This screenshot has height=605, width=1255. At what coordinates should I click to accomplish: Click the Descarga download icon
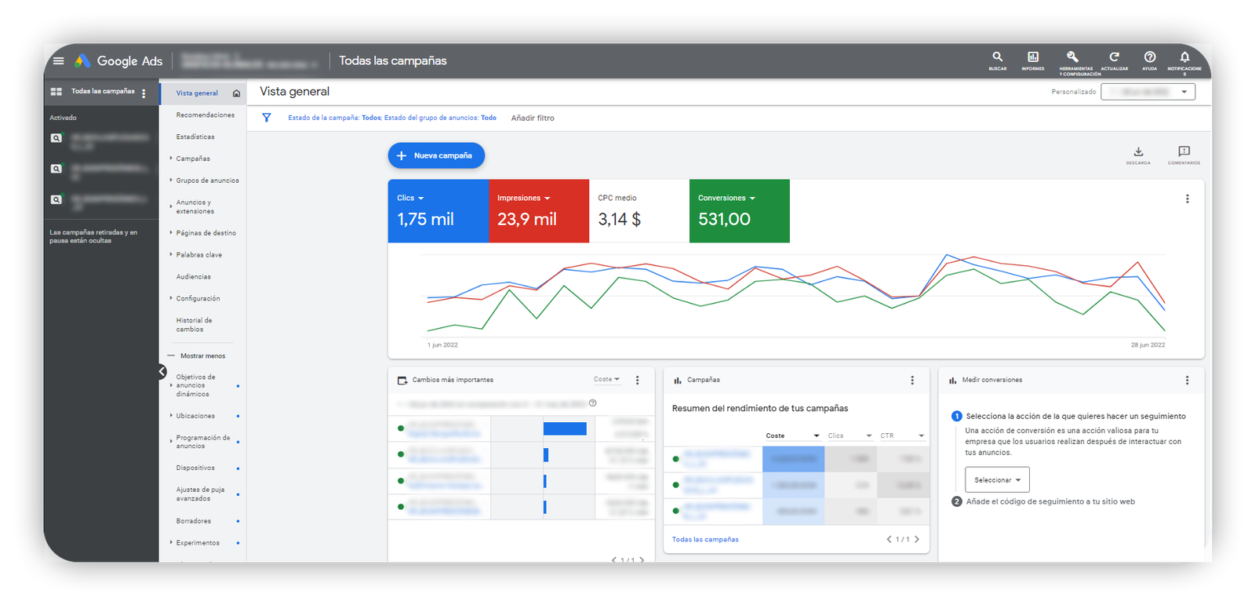tap(1138, 152)
